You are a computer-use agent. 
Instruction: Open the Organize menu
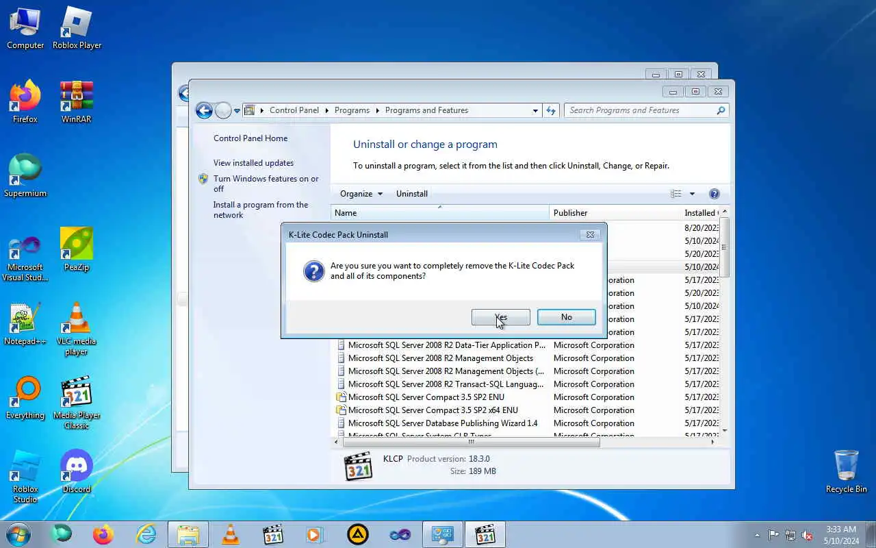pos(361,194)
